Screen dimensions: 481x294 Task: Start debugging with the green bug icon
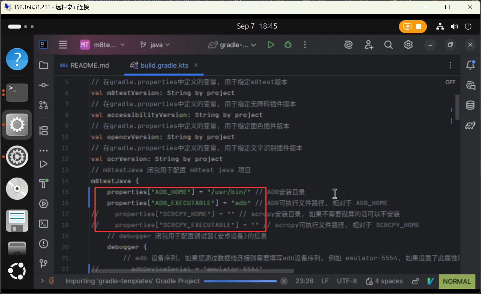(x=288, y=45)
